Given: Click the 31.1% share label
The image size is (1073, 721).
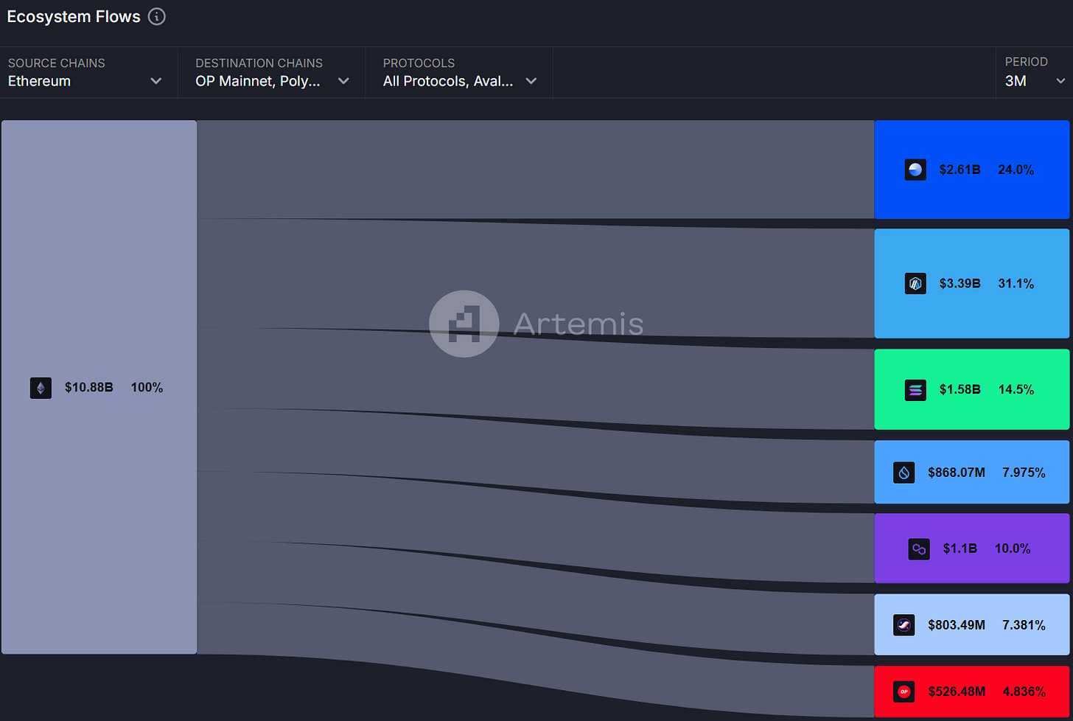Looking at the screenshot, I should [1016, 284].
